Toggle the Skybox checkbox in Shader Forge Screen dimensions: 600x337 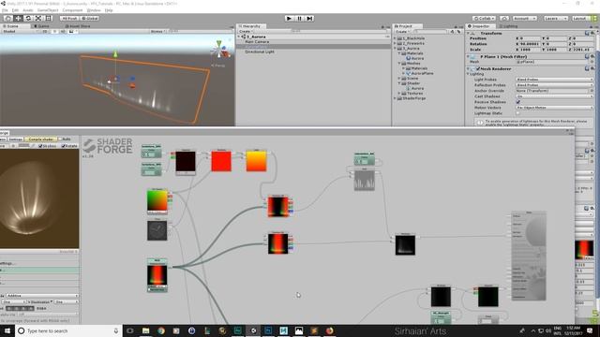coord(40,146)
